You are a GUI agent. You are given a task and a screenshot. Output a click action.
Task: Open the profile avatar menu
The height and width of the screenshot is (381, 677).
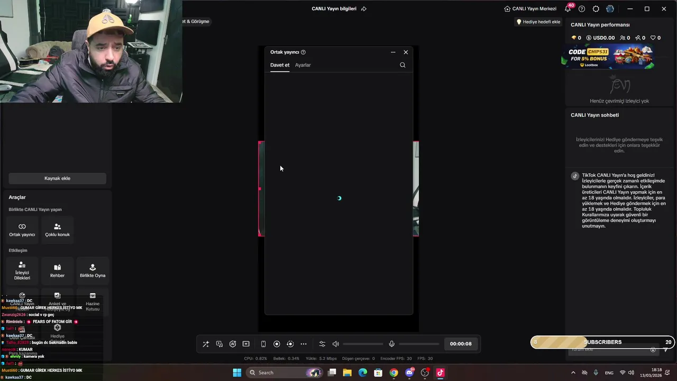tap(610, 8)
